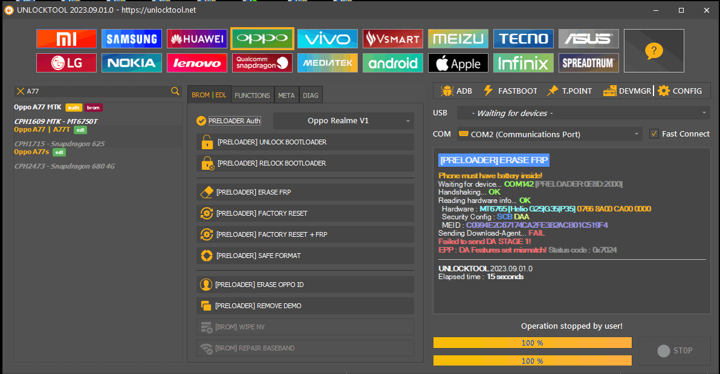Click [BROM] REPAIR BASEBAND
The height and width of the screenshot is (374, 720).
pos(305,348)
